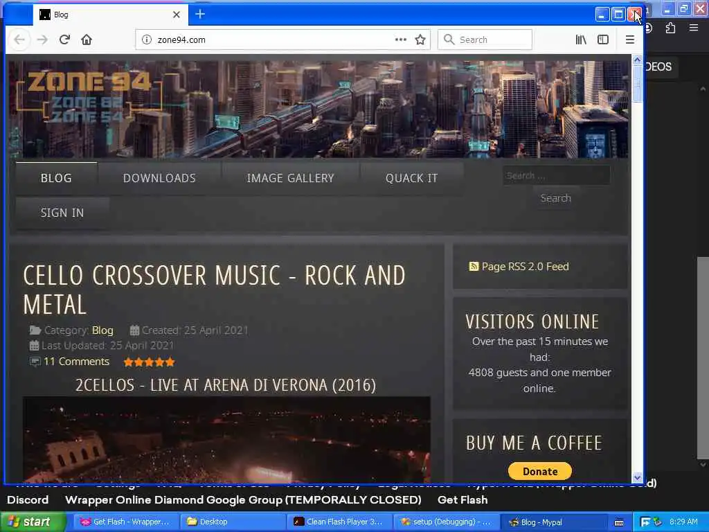Toggle the sidebar icon in the toolbar
Image resolution: width=709 pixels, height=532 pixels.
coord(603,39)
